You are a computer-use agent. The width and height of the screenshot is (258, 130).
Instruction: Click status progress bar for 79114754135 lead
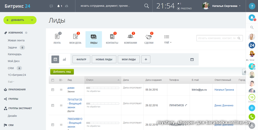click(x=103, y=104)
